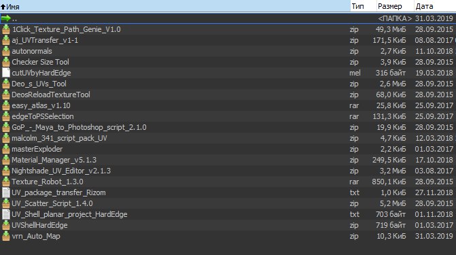Click the date 17.10.2018
The height and width of the screenshot is (255, 456).
click(434, 160)
